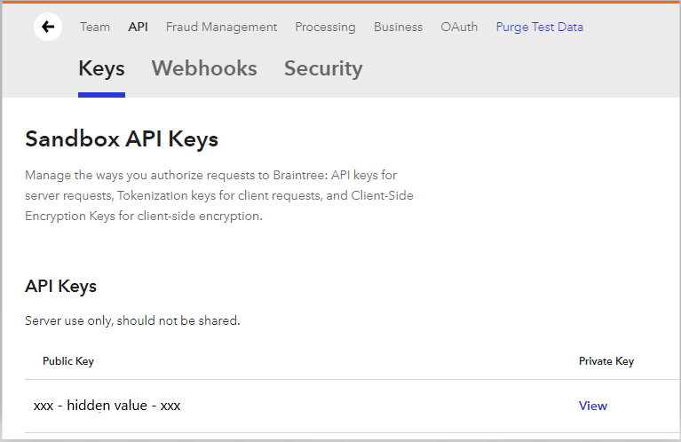Open the Team menu item
The height and width of the screenshot is (442, 681).
(95, 27)
